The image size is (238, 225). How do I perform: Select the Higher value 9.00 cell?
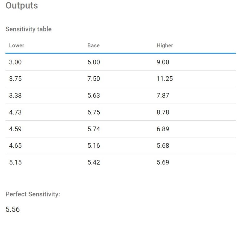click(x=163, y=62)
